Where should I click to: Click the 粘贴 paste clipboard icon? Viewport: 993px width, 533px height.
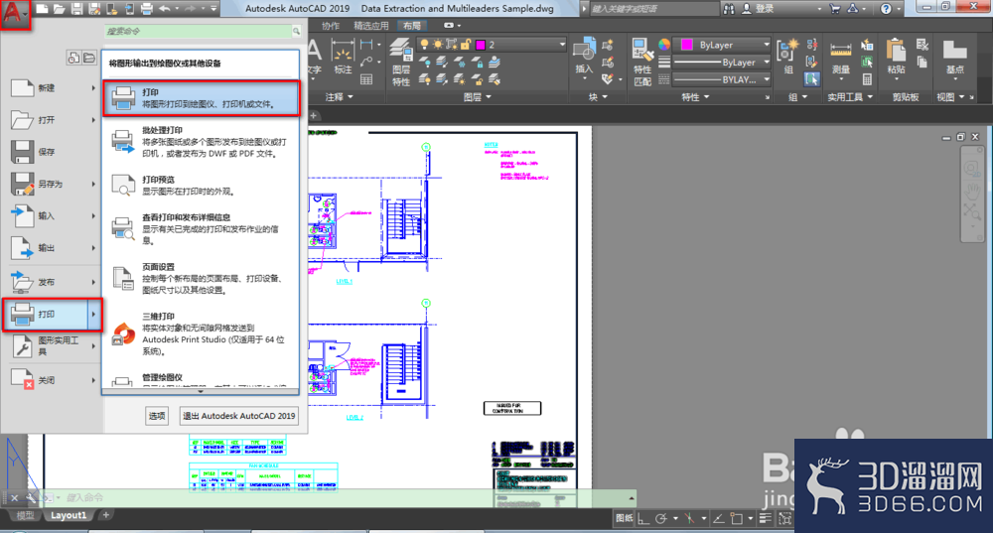tap(896, 56)
